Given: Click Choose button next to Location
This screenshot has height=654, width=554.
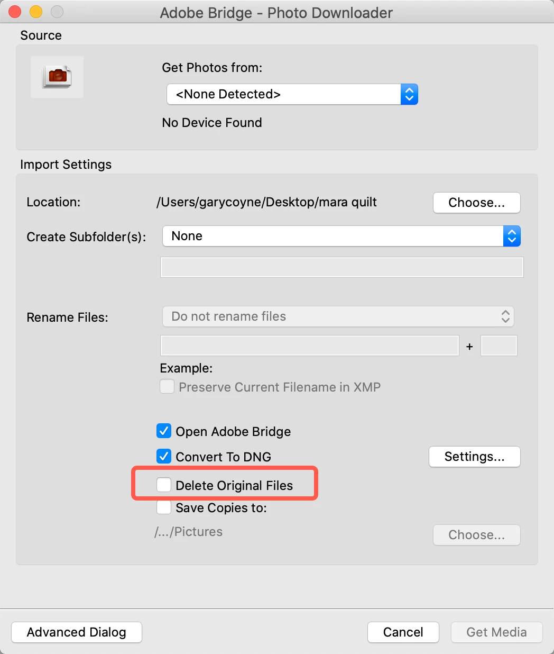Looking at the screenshot, I should [x=477, y=203].
